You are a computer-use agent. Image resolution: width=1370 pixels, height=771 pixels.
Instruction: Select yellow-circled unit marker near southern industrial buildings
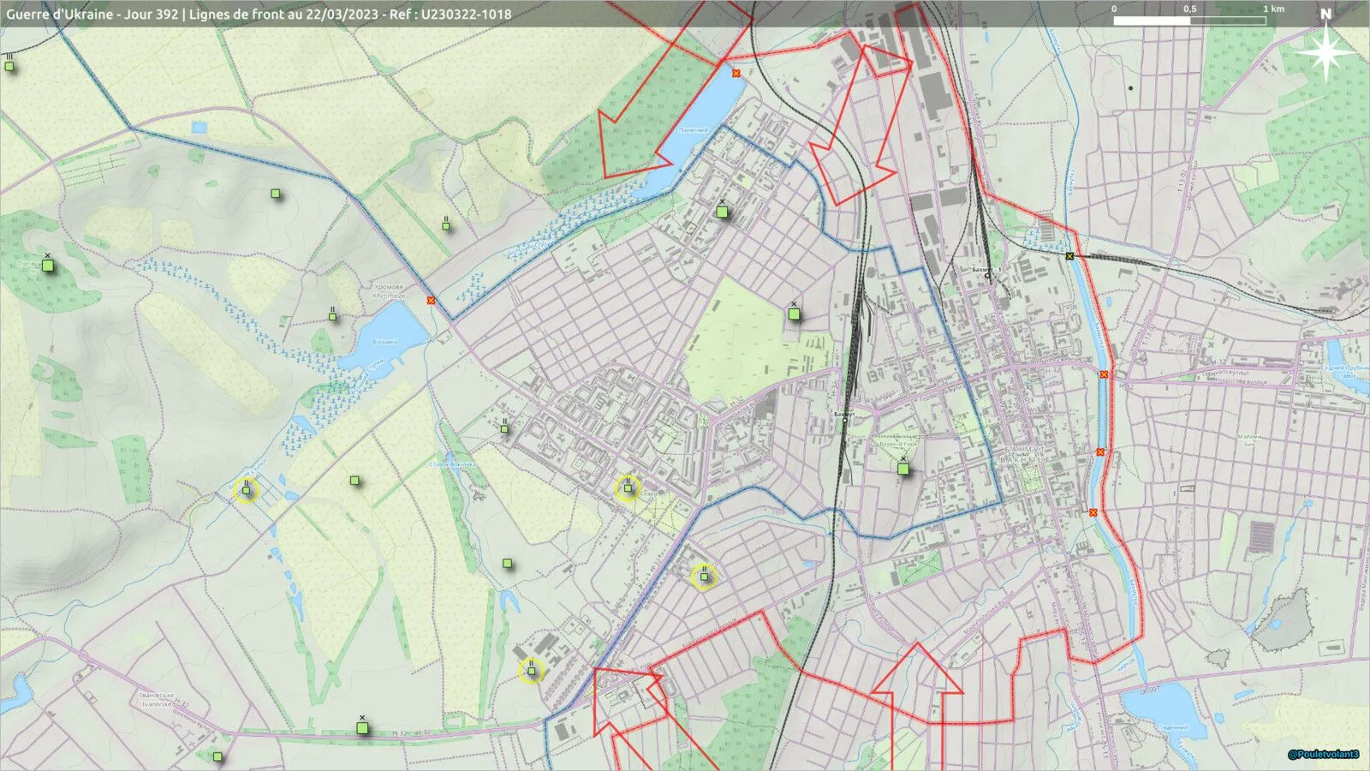click(531, 670)
